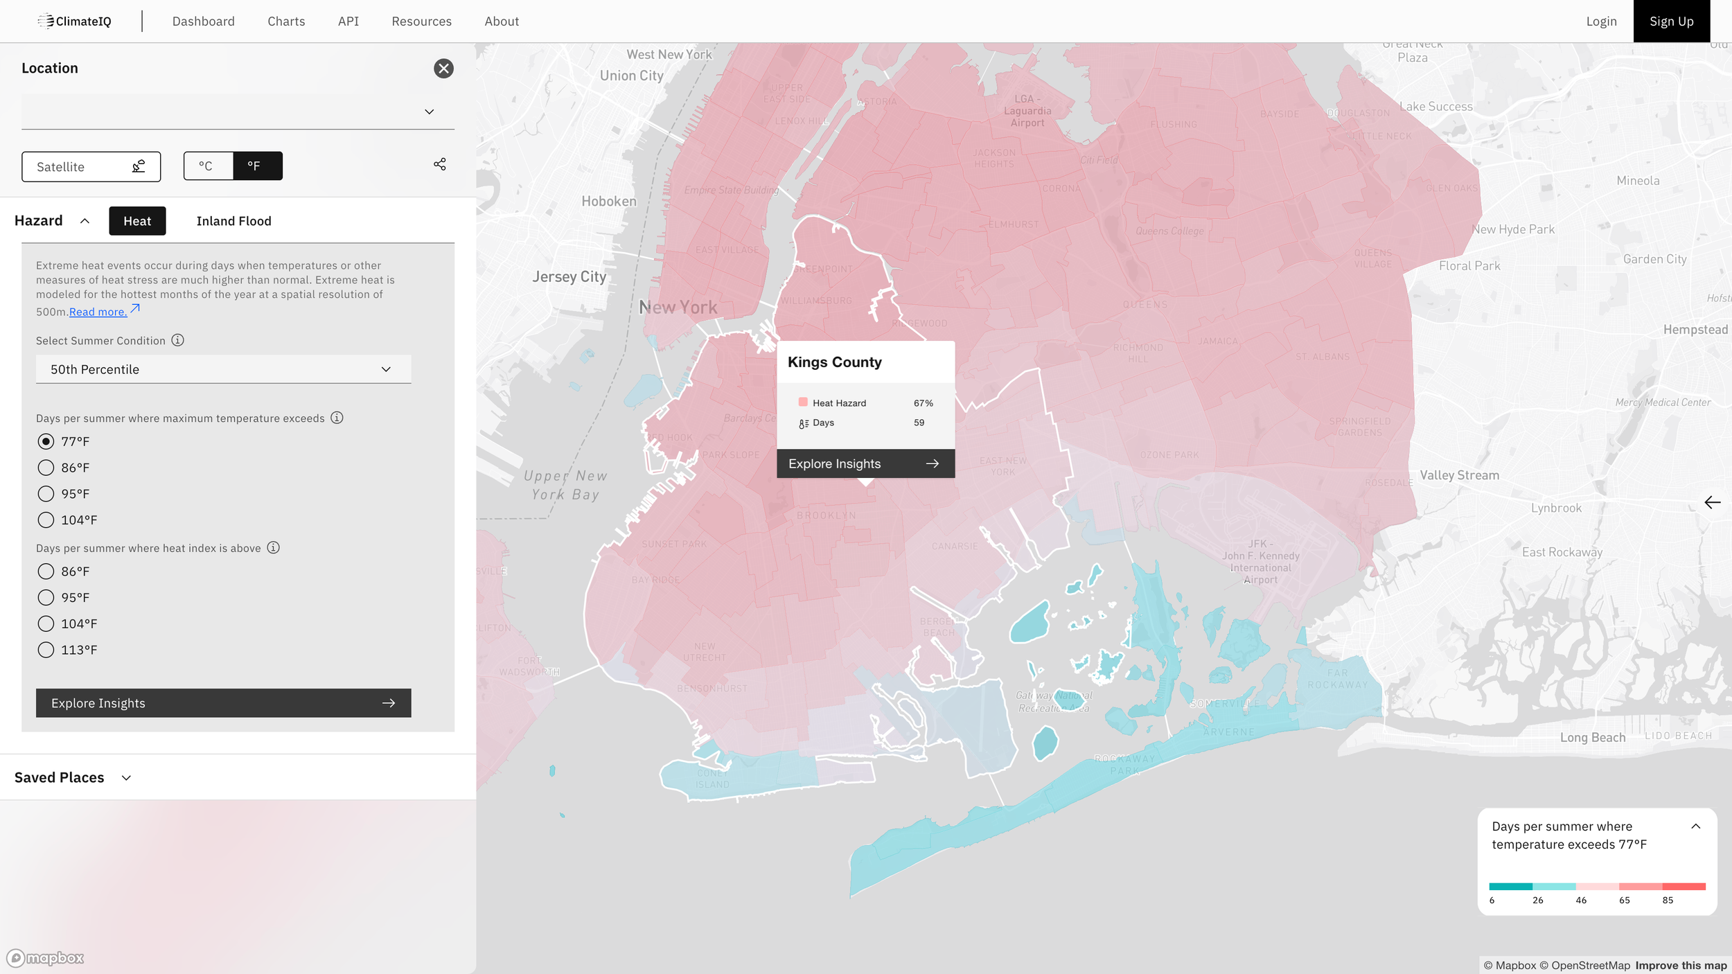Expand the Saved Places section

coord(126,778)
